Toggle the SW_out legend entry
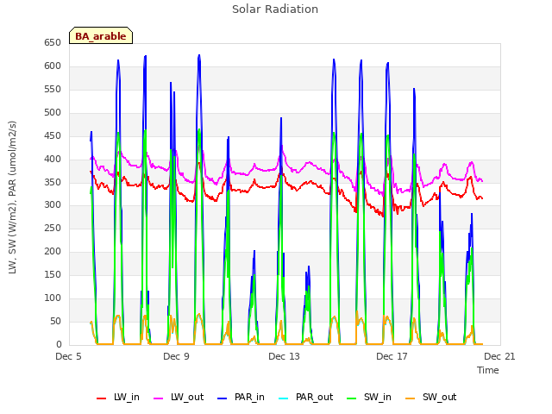The image size is (552, 414). tap(431, 398)
